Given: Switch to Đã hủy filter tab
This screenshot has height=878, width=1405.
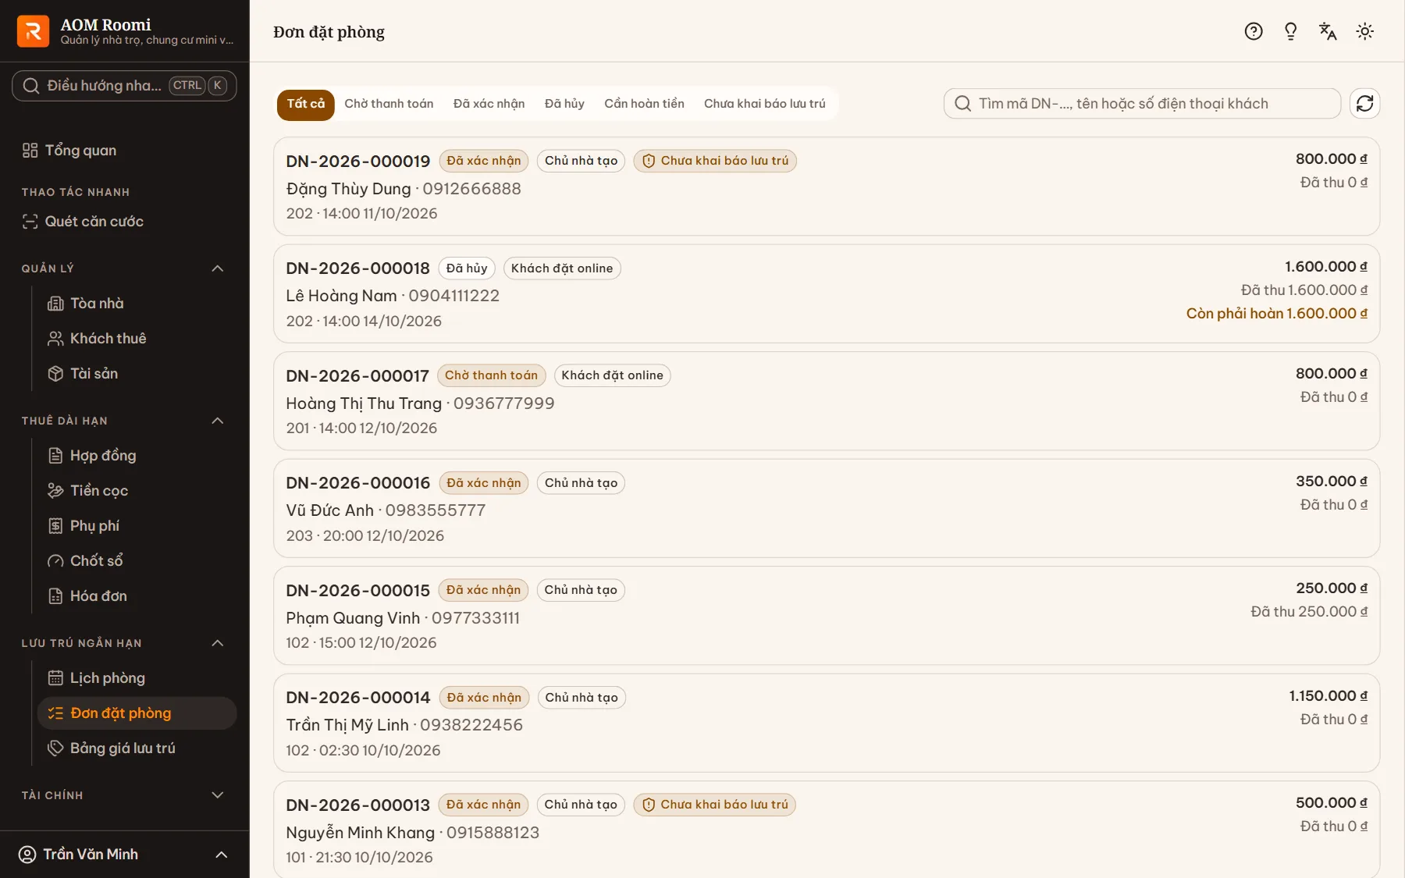Looking at the screenshot, I should [x=564, y=105].
